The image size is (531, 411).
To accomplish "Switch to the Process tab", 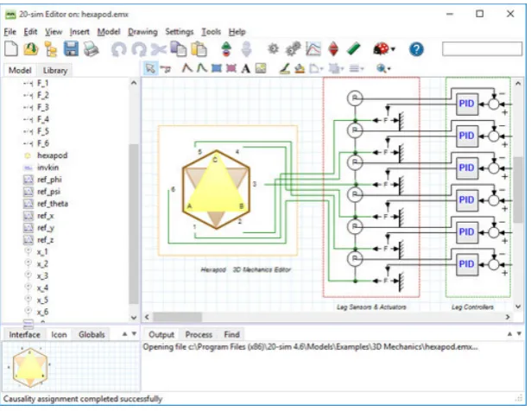I will pos(199,334).
